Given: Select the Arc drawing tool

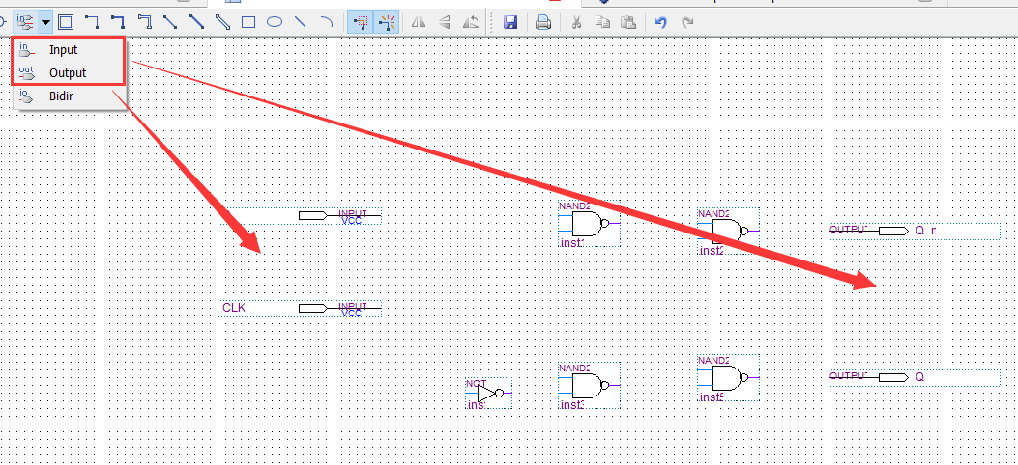Looking at the screenshot, I should pyautogui.click(x=327, y=22).
